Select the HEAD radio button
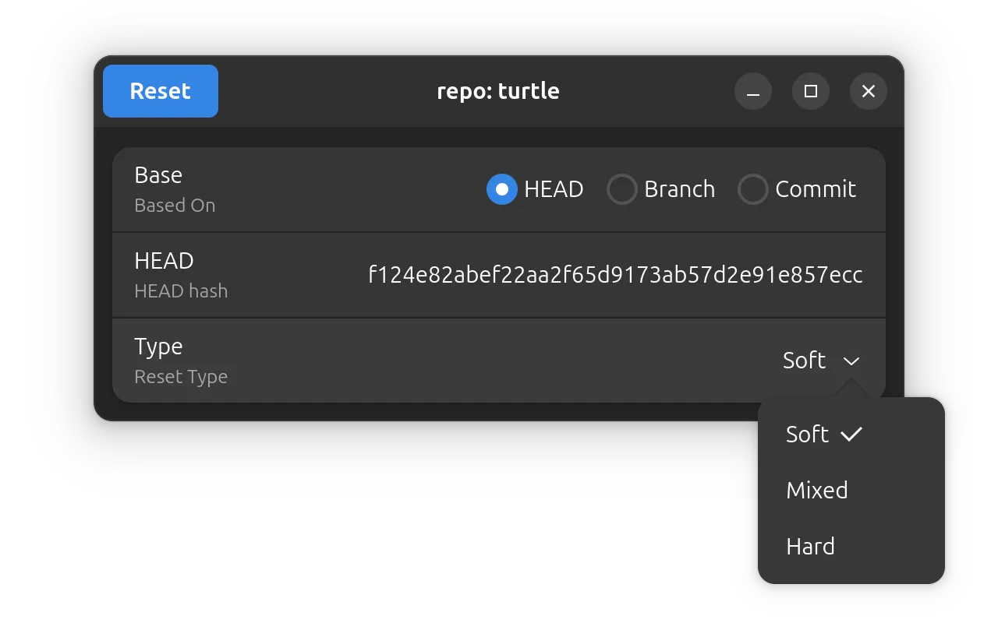998x623 pixels. pos(502,189)
